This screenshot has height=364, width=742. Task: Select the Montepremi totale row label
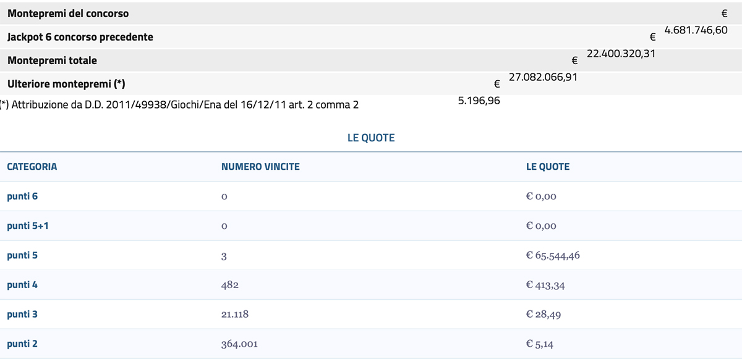point(52,60)
